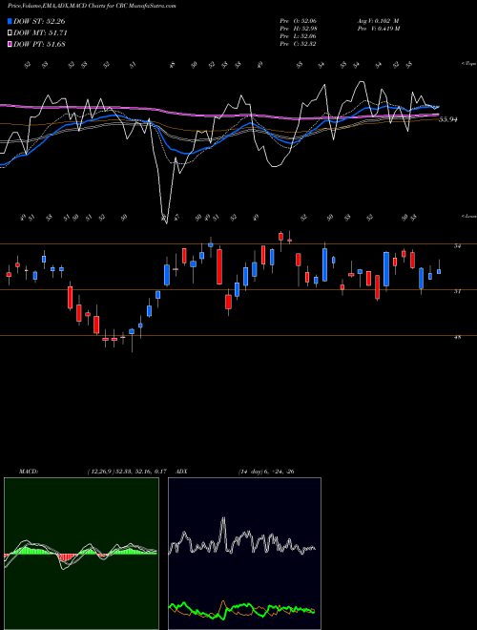The width and height of the screenshot is (477, 630).
Task: Click the blue DOW ST legend swatch
Action: pos(10,21)
